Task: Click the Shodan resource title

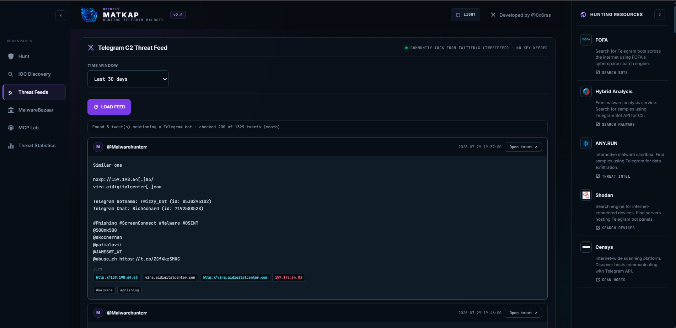Action: [x=604, y=195]
